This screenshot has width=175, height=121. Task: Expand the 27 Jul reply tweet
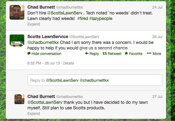click(34, 114)
